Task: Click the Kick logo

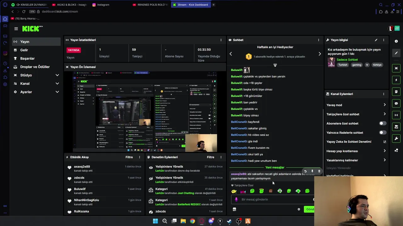Action: 32,29
